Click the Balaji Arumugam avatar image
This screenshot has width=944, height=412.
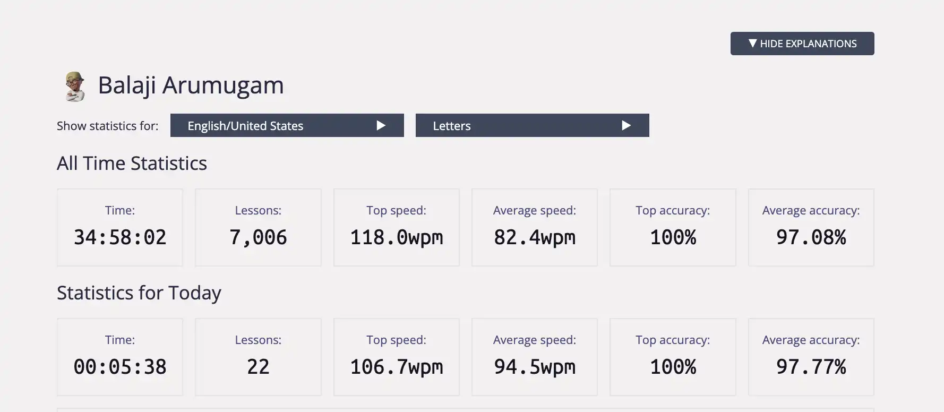[x=75, y=86]
